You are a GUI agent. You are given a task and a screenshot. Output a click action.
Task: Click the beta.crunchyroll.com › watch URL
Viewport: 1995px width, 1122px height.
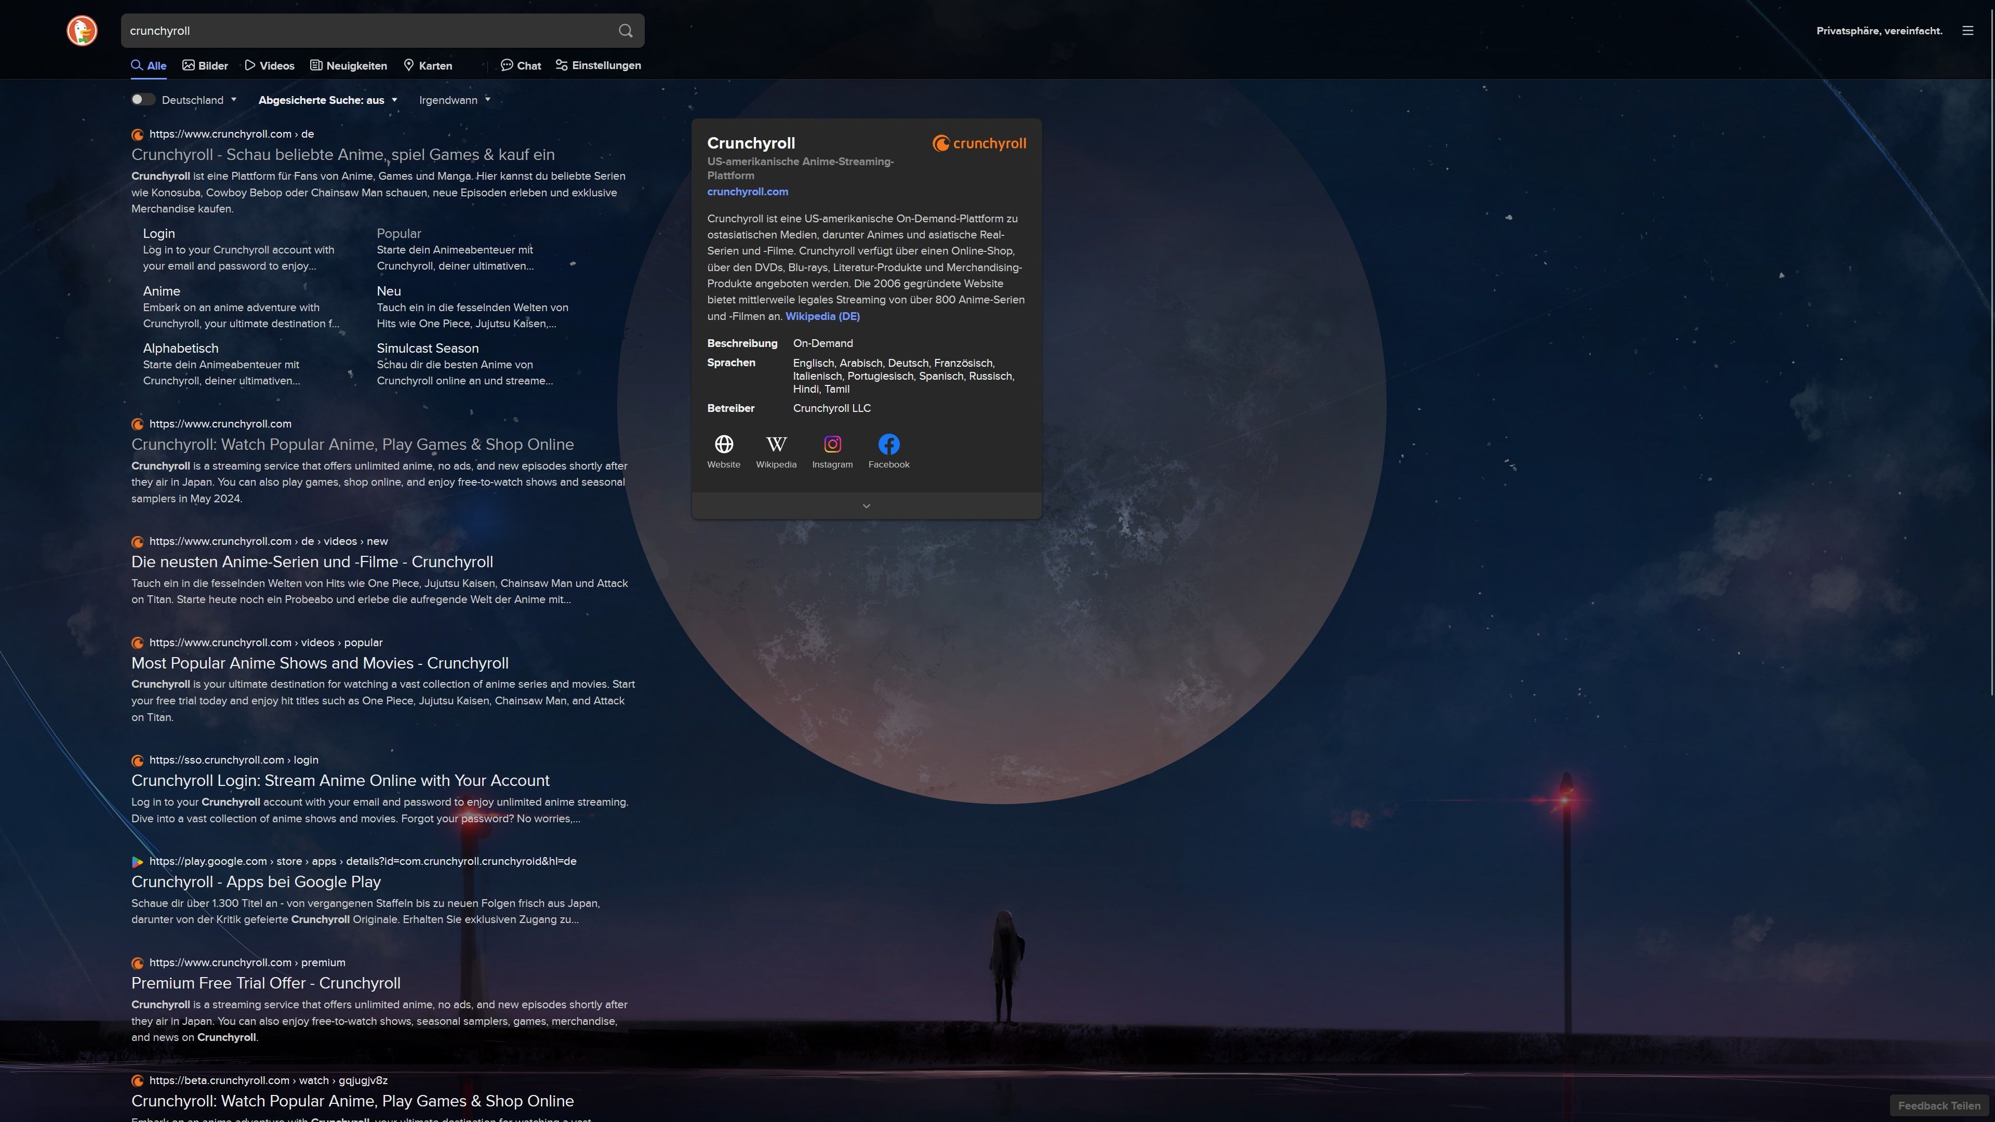(269, 1080)
